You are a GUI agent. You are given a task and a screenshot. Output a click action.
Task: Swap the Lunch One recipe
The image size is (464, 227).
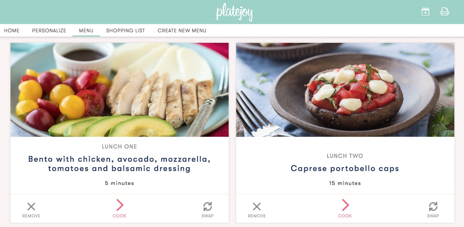point(208,210)
